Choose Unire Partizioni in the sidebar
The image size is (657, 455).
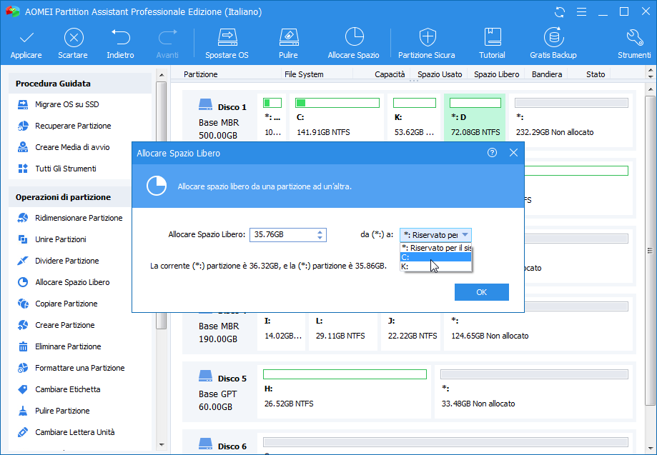tap(61, 239)
